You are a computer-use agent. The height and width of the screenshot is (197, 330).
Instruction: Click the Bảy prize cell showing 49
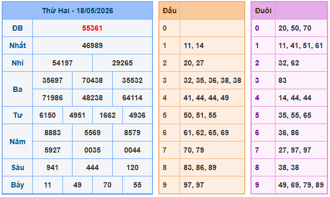(77, 185)
